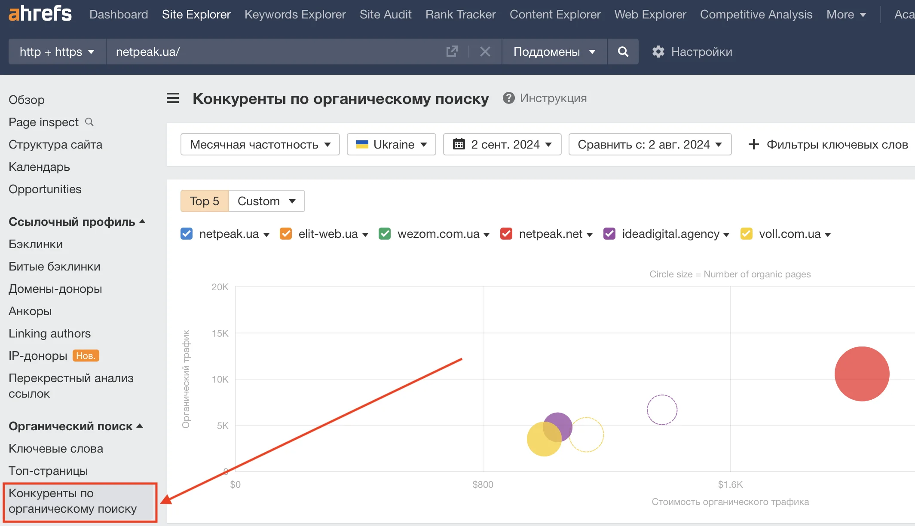Open URL in new tab icon
Viewport: 915px width, 526px height.
452,52
